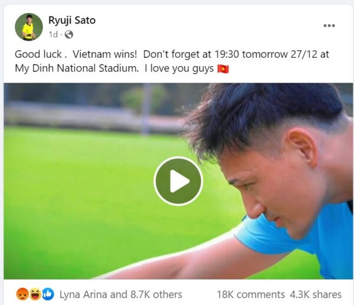The image size is (354, 305).
Task: Open the 8.7K others reactions list
Action: pyautogui.click(x=156, y=294)
